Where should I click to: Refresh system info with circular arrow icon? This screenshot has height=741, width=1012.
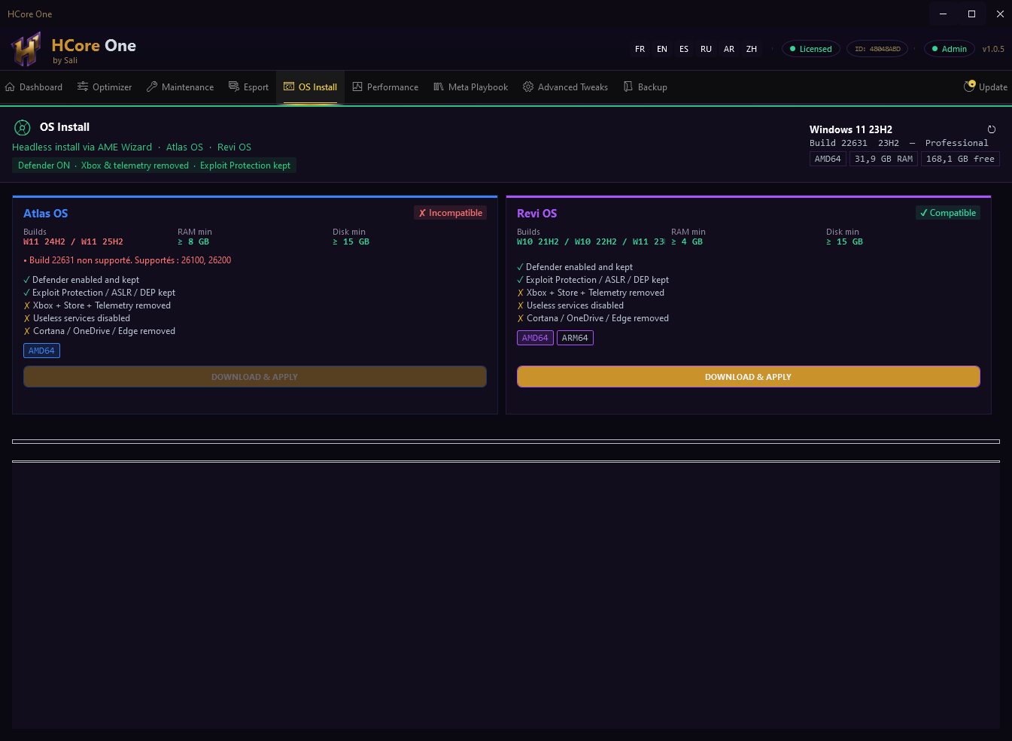[x=992, y=129]
